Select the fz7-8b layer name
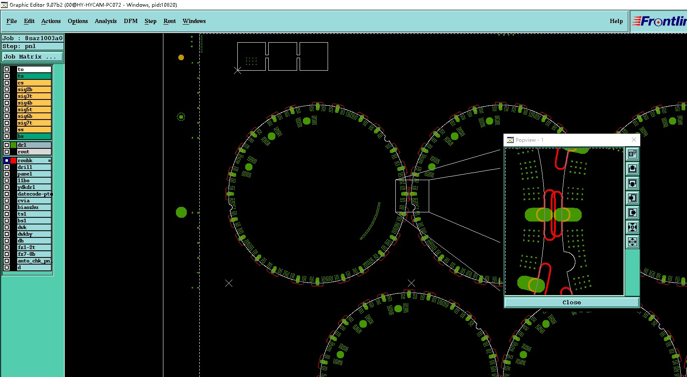This screenshot has height=377, width=687. [34, 254]
